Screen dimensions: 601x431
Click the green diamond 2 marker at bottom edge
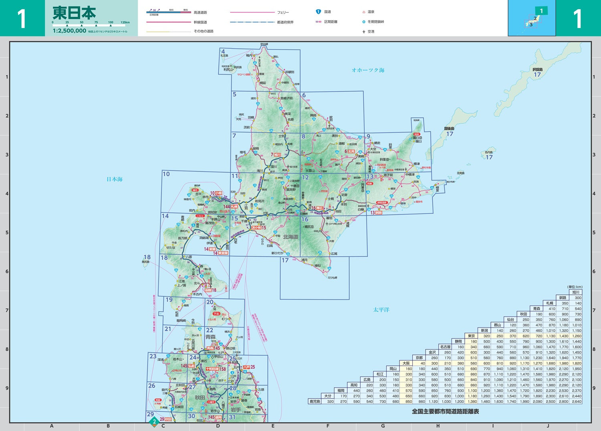(x=154, y=421)
